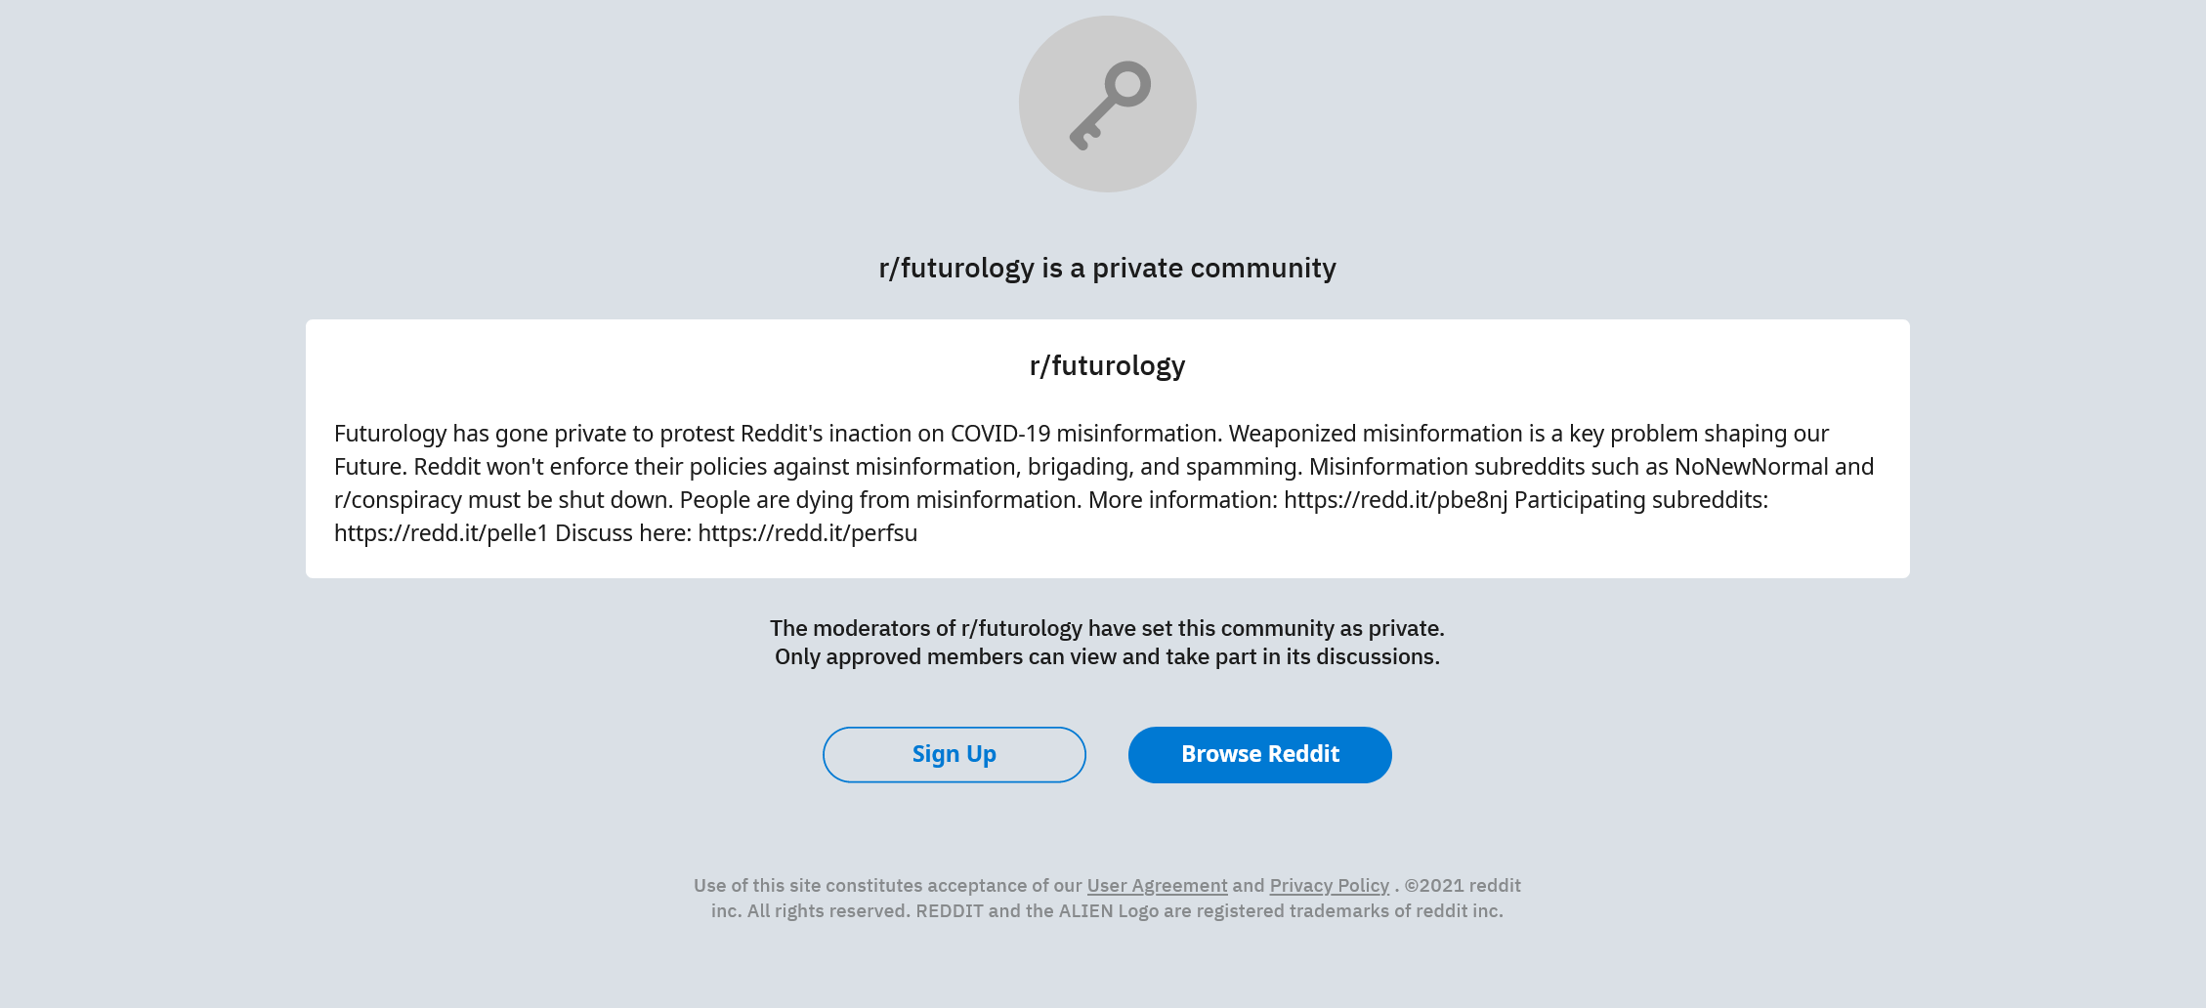This screenshot has width=2206, height=1008.
Task: Click the "Participating subreddits:" label
Action: coord(1641,499)
